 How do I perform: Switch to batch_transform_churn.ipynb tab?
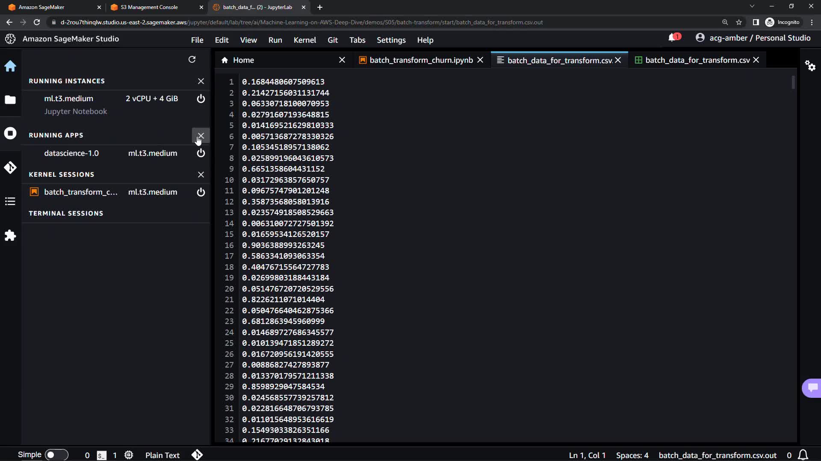point(421,60)
